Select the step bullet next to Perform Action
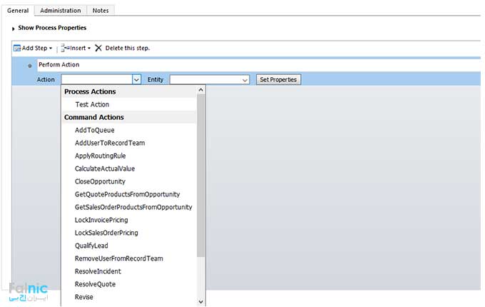This screenshot has width=485, height=307. click(29, 66)
